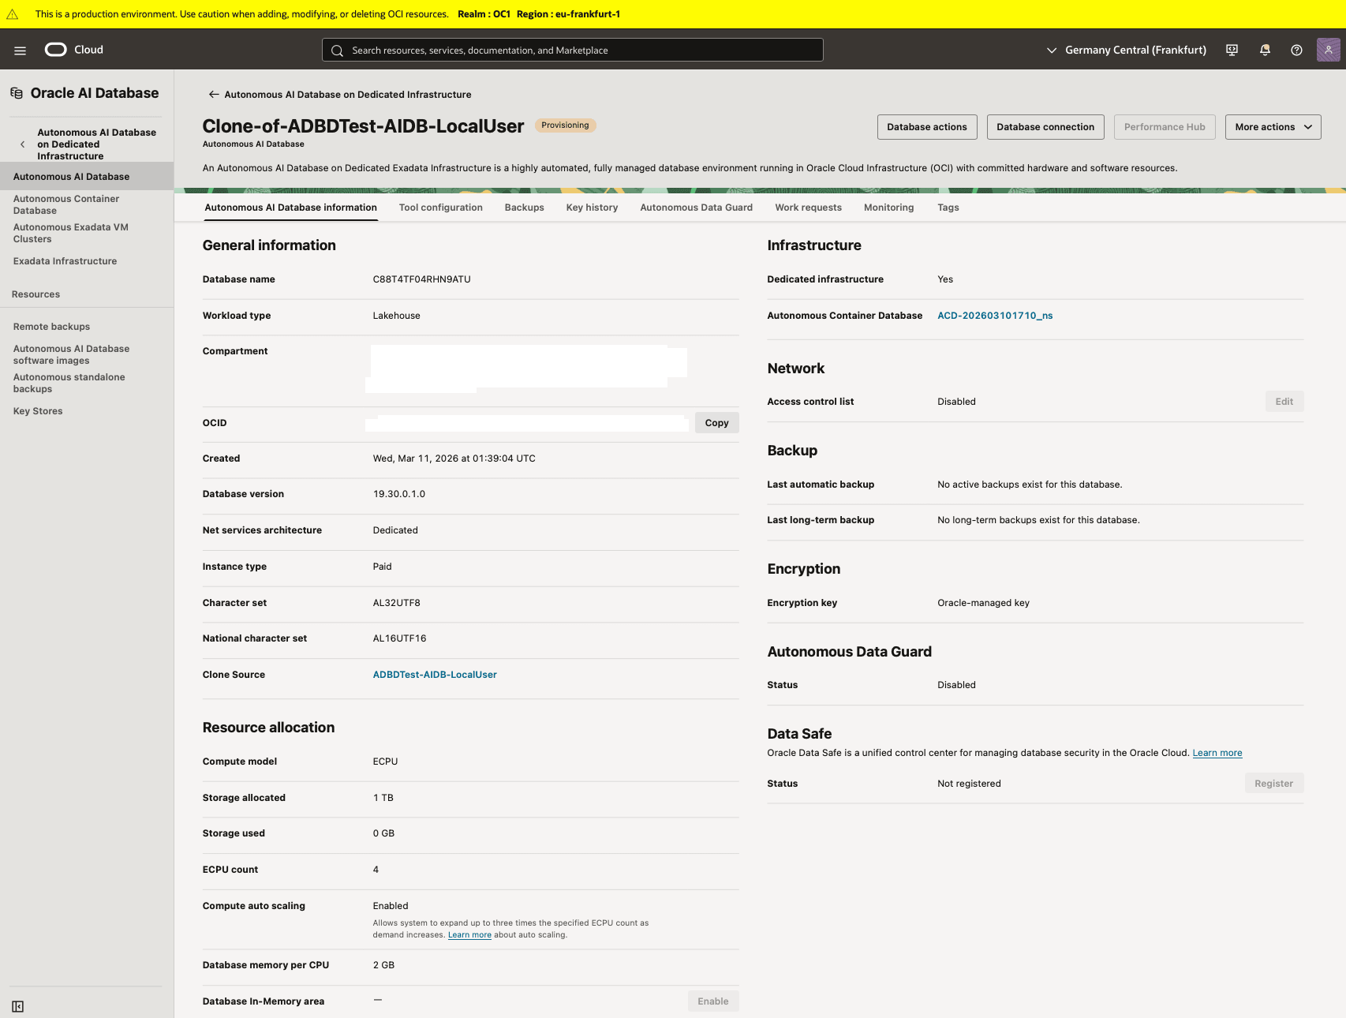Open Remote backups in sidebar
The height and width of the screenshot is (1018, 1346).
[x=51, y=327]
